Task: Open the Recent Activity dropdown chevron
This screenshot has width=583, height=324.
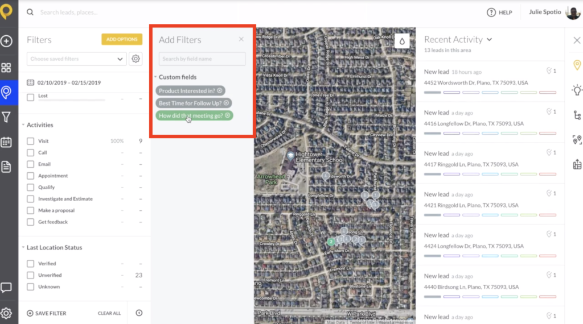Action: coord(489,39)
